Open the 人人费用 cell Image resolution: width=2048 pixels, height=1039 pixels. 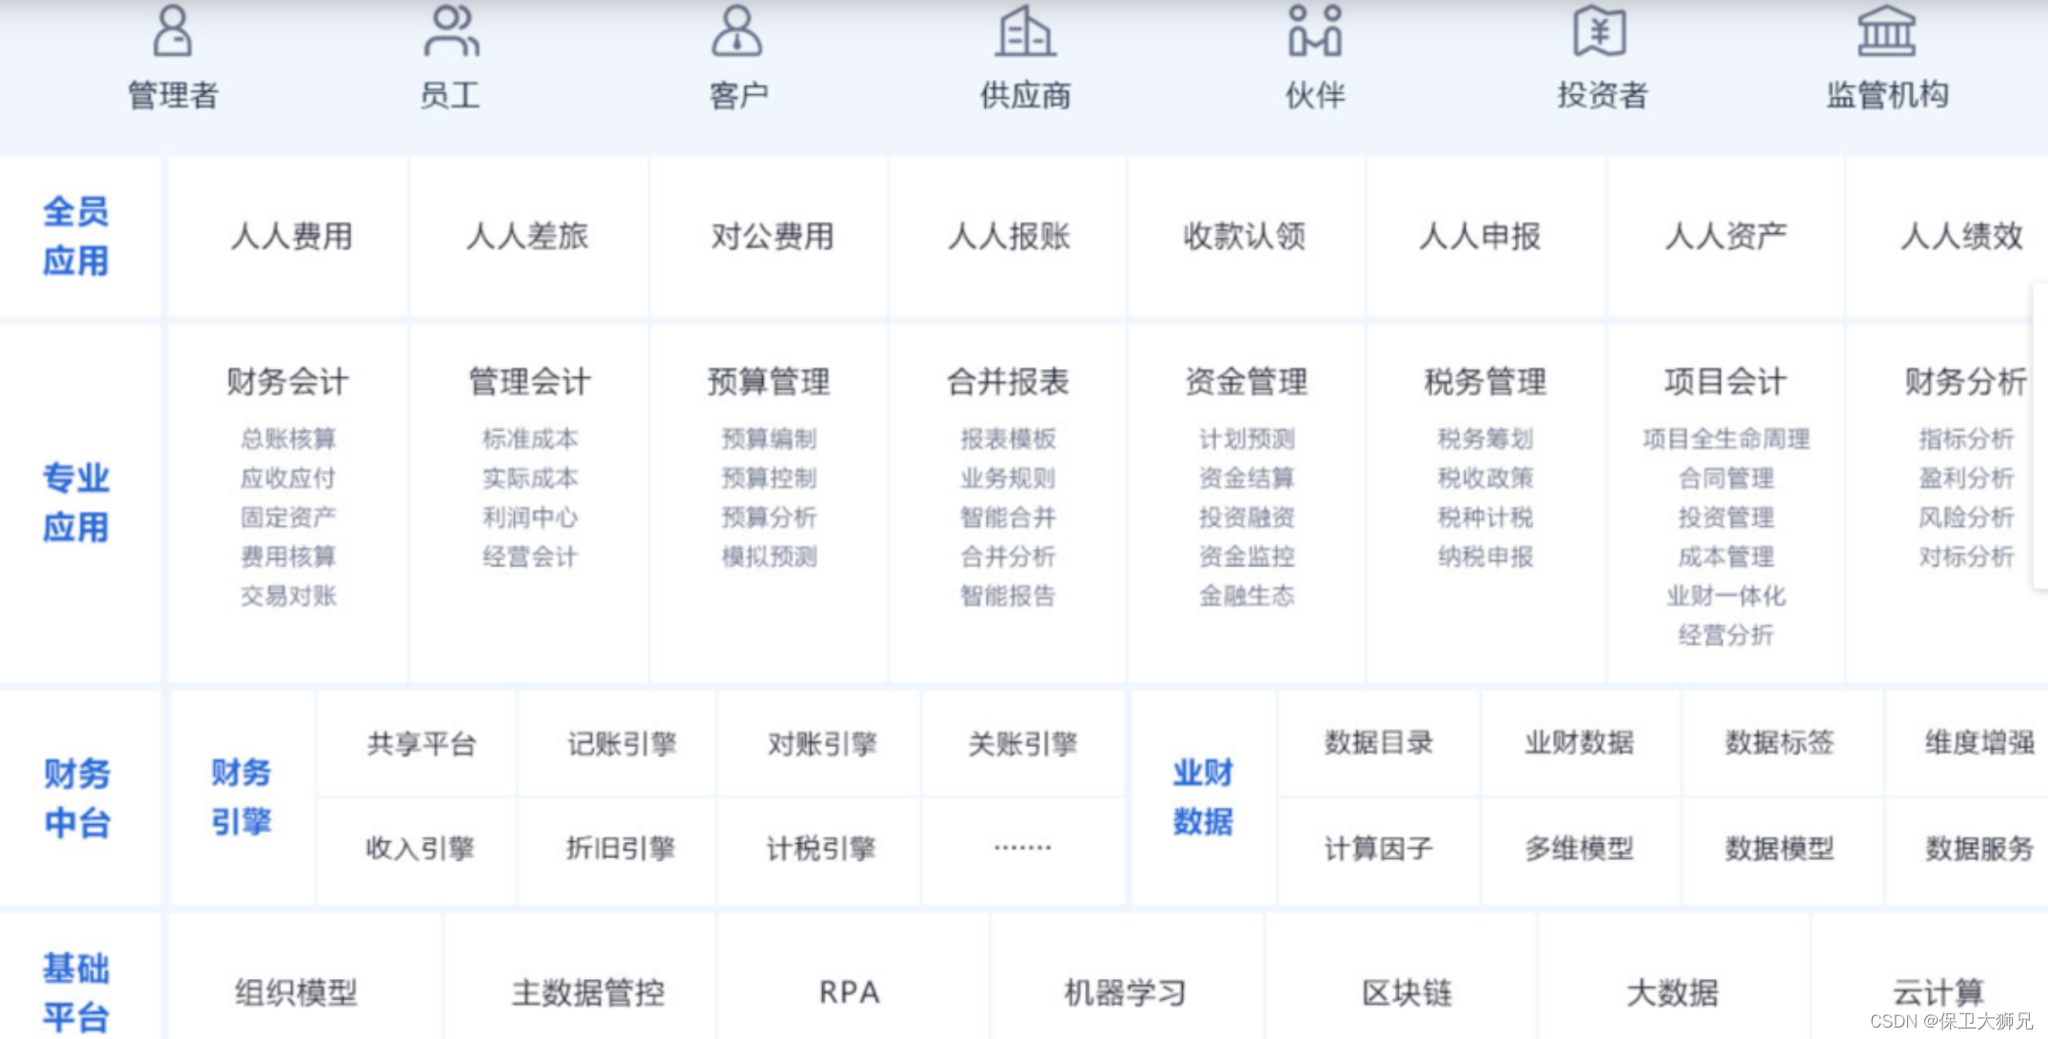(291, 236)
